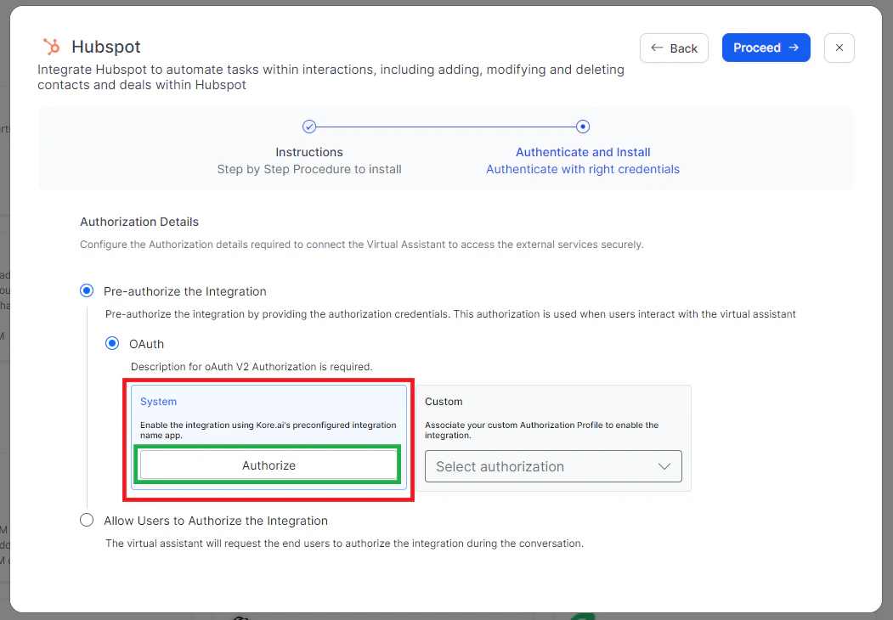Click the Hubspot sprocket logo icon

click(52, 47)
